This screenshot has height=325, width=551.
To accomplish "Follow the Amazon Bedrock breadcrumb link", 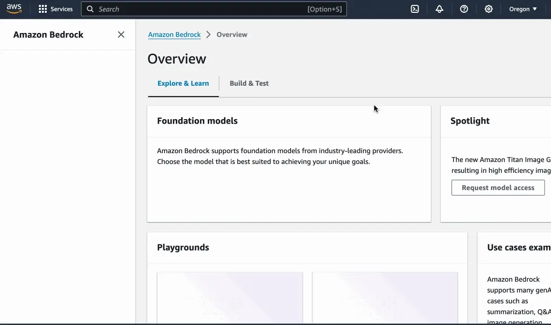I will pyautogui.click(x=174, y=34).
